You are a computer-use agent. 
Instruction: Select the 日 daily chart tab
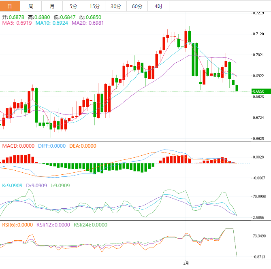(10, 6)
